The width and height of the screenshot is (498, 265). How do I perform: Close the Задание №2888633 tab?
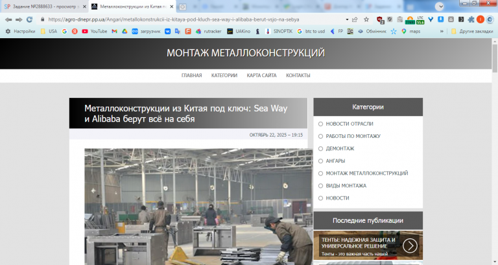click(x=84, y=6)
